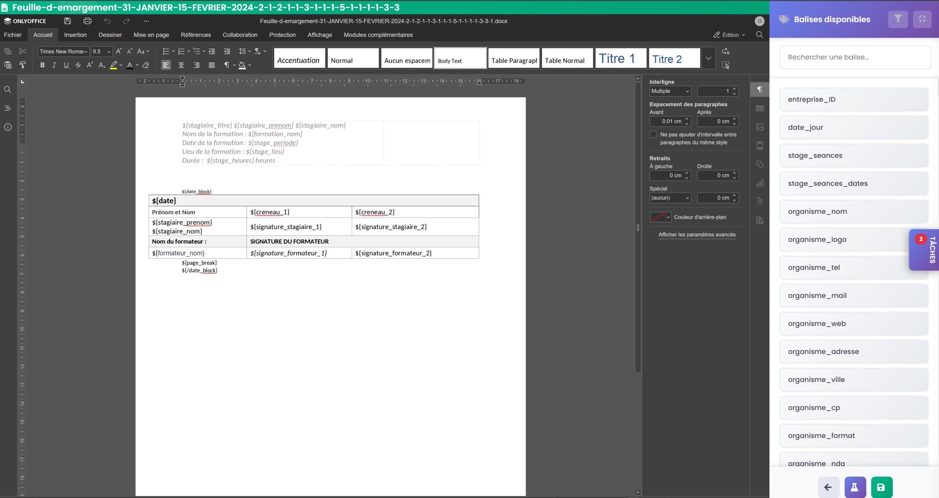Open the background color swatch picker
Viewport: 939px width, 498px height.
[660, 217]
